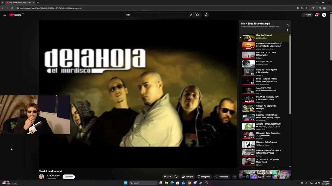The image size is (332, 186).
Task: Play Draganov - 3DABI video
Action: [x=265, y=117]
